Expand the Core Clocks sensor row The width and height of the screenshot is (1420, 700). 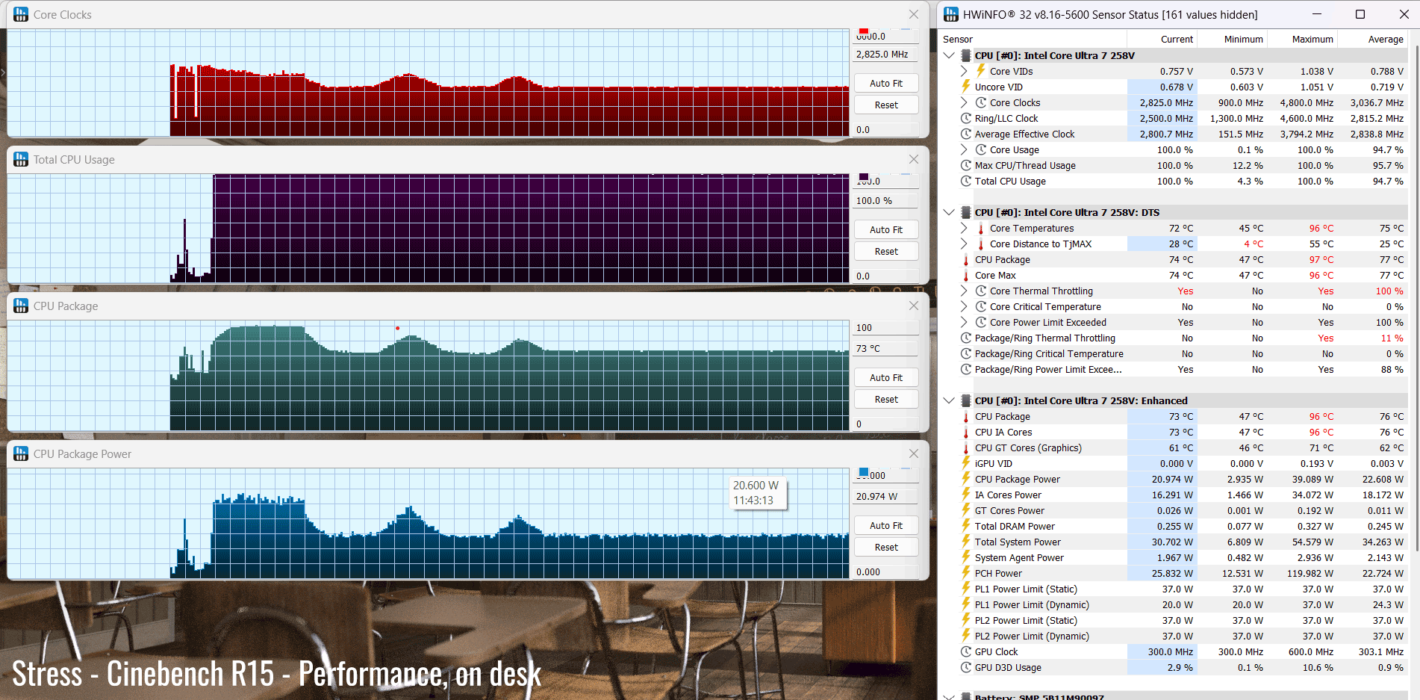click(964, 102)
